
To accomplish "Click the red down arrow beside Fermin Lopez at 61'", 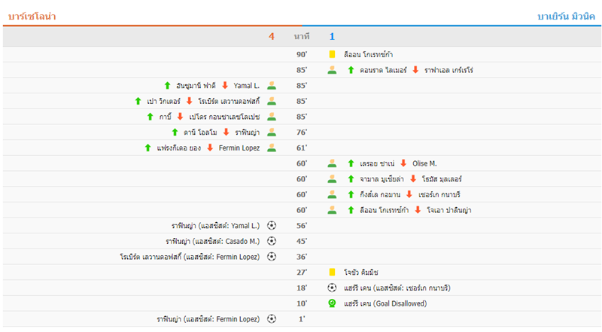I will [210, 148].
